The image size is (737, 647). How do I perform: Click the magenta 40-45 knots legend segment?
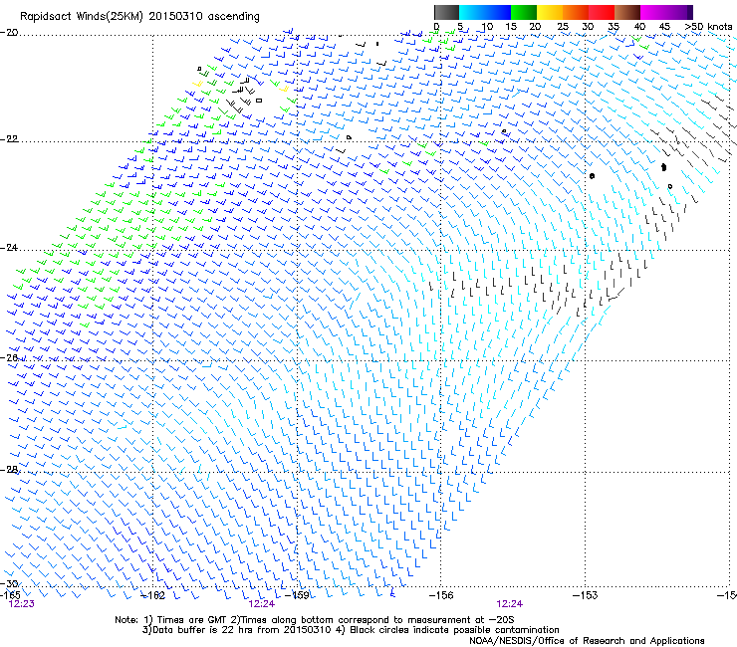(x=653, y=12)
